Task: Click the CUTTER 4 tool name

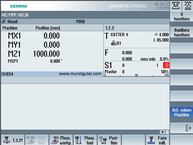Action: coord(119,35)
